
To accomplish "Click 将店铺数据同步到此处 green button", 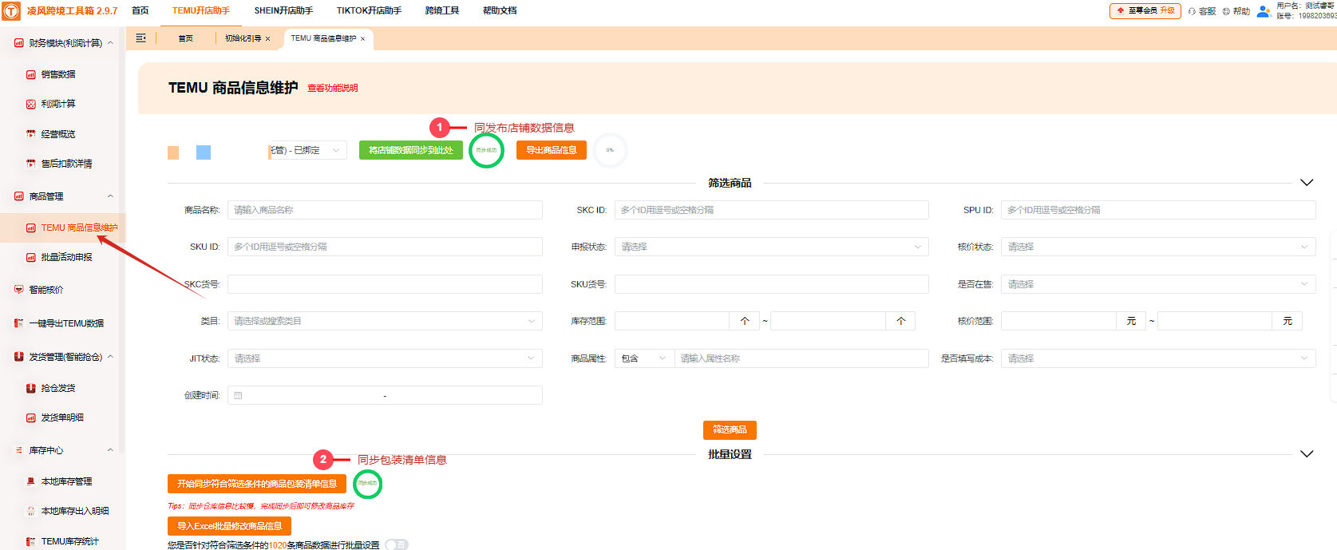I will [411, 150].
